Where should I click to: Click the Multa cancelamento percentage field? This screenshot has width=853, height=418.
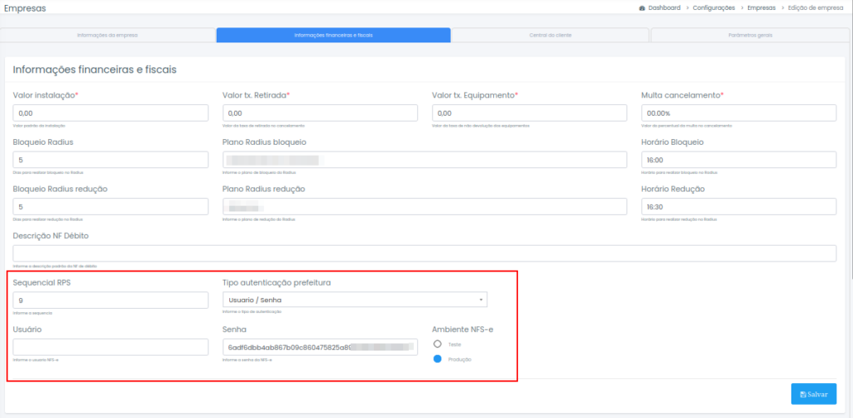(738, 113)
